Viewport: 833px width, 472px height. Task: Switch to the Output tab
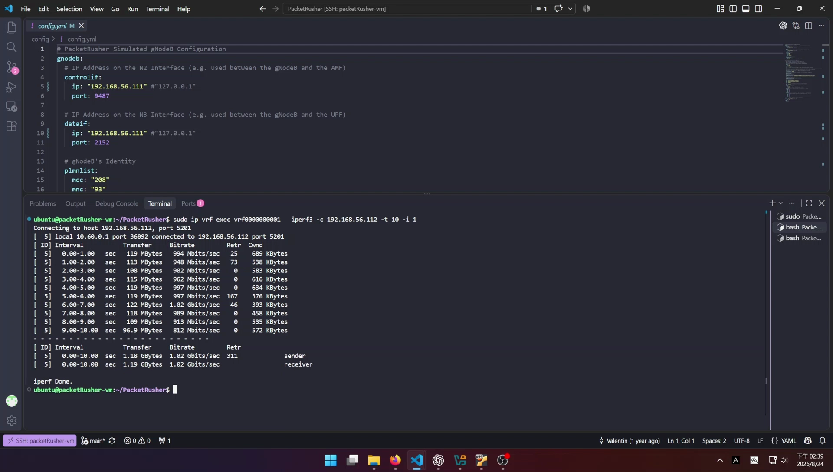tap(75, 203)
